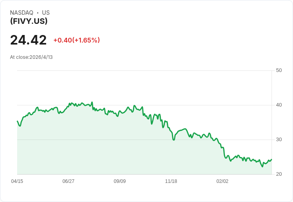This screenshot has width=293, height=202.
Task: Click the 24.42 current price
Action: (x=28, y=40)
